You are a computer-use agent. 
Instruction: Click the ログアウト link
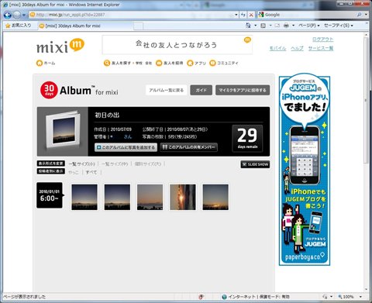(x=322, y=40)
